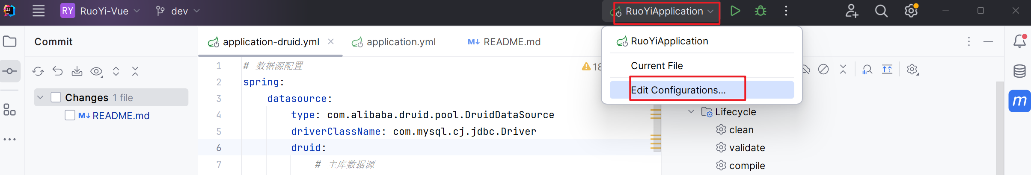Click 'com.alibaba.druid.pool.DruidDataSource' value
Screen dimensions: 1031x175
[440, 115]
